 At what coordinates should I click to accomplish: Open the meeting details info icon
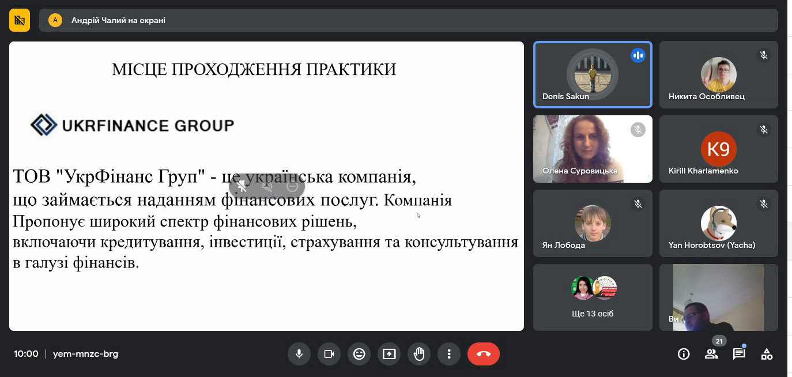(684, 354)
